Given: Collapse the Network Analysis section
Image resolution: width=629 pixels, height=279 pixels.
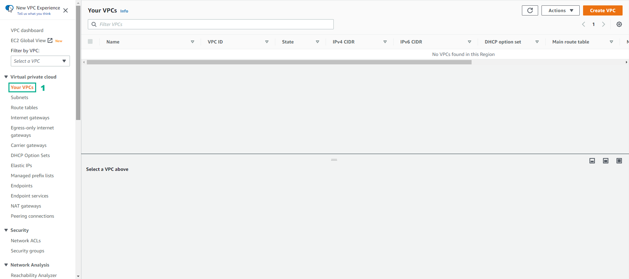Looking at the screenshot, I should (6, 265).
